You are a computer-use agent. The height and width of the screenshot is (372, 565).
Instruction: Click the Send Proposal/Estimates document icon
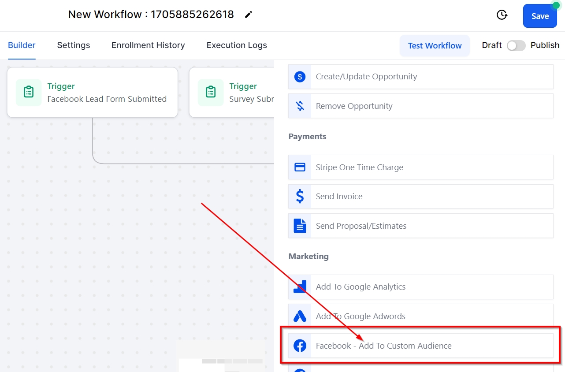300,226
